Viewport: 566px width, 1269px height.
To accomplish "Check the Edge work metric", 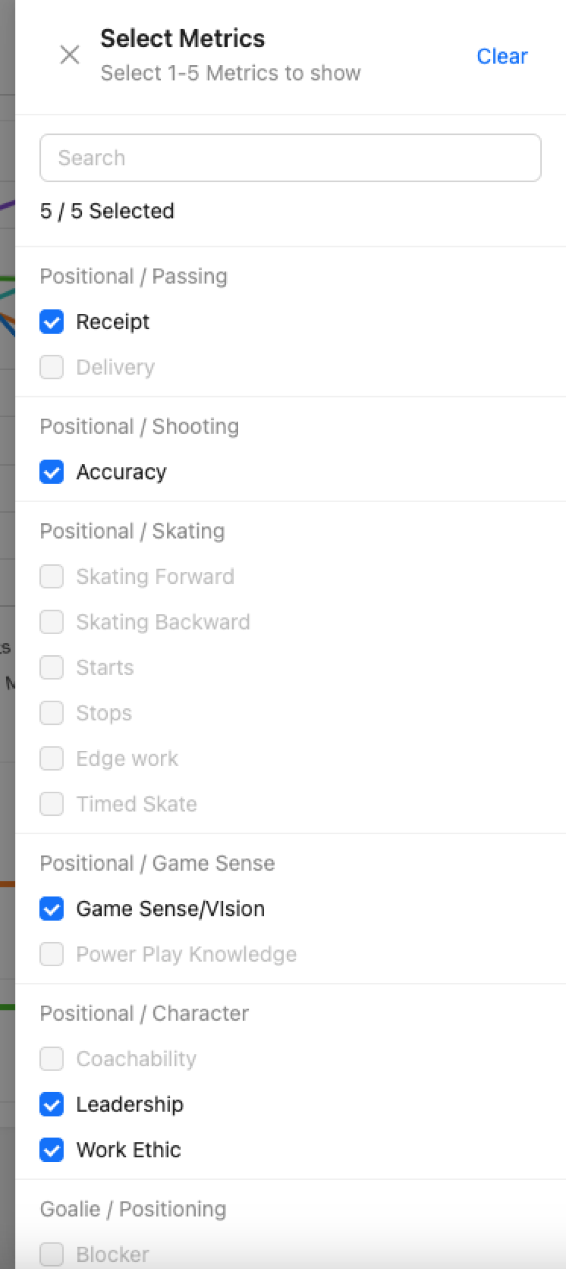I will coord(51,759).
